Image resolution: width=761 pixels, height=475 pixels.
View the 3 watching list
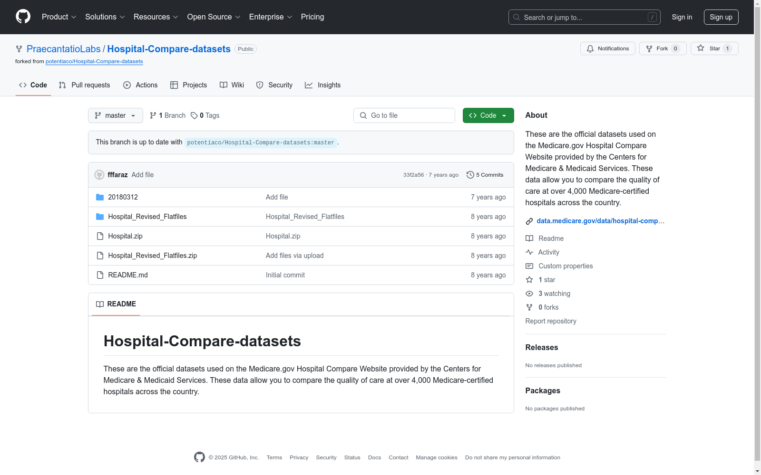548,294
